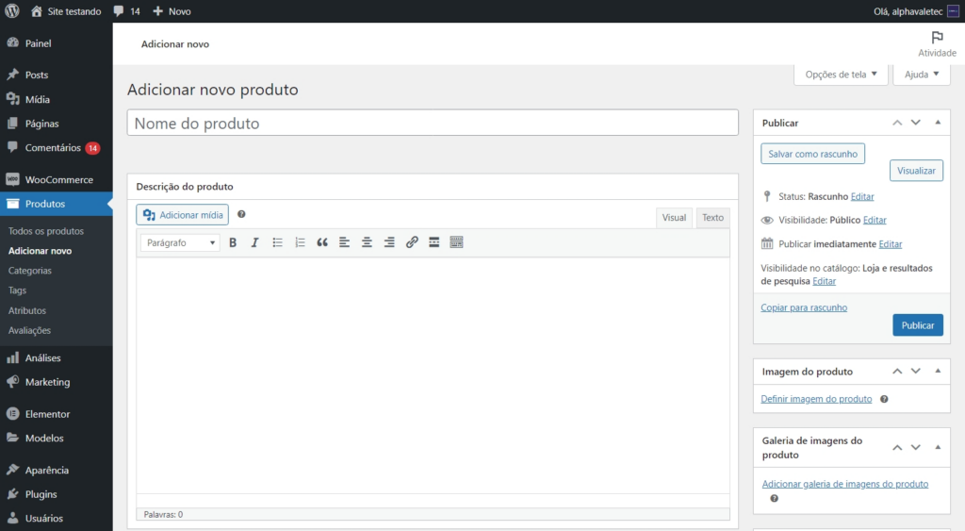The image size is (965, 531).
Task: Open Categorias submenu
Action: coord(29,271)
